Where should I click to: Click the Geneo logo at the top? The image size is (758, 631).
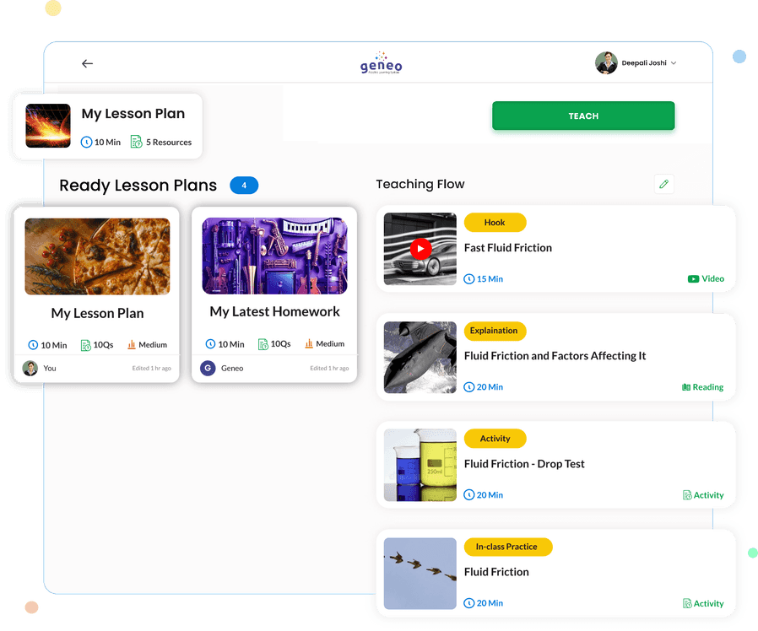(381, 62)
